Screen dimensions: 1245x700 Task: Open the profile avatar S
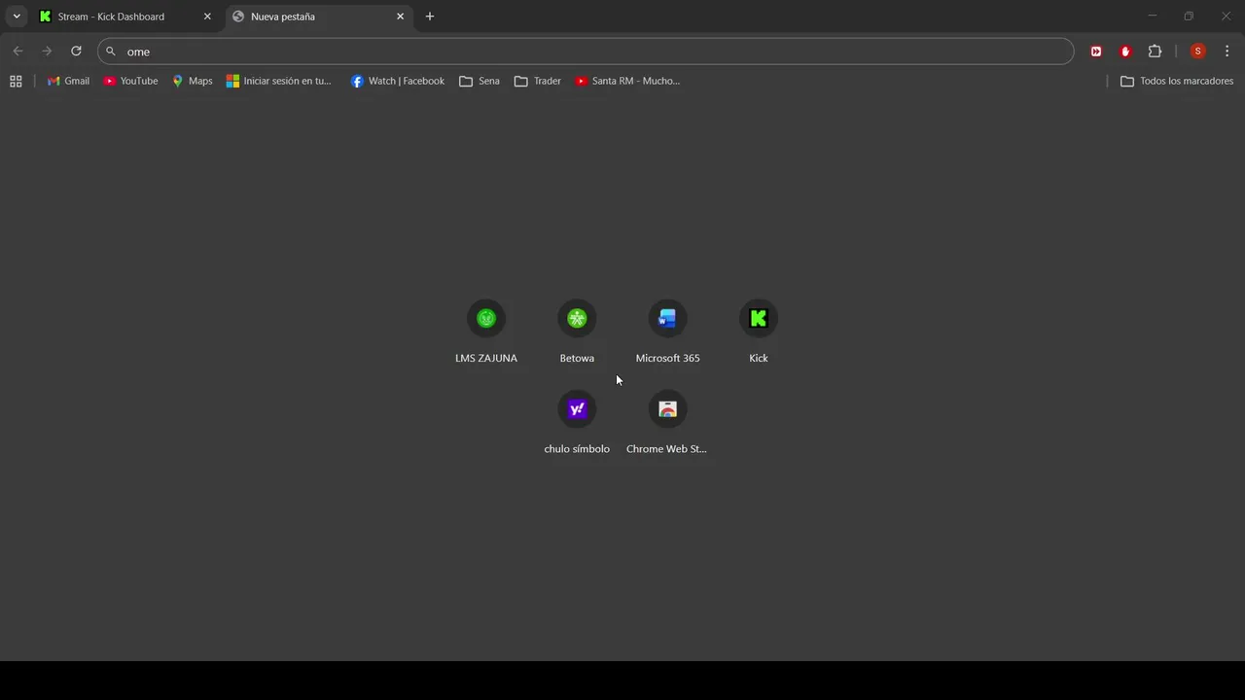(1198, 52)
